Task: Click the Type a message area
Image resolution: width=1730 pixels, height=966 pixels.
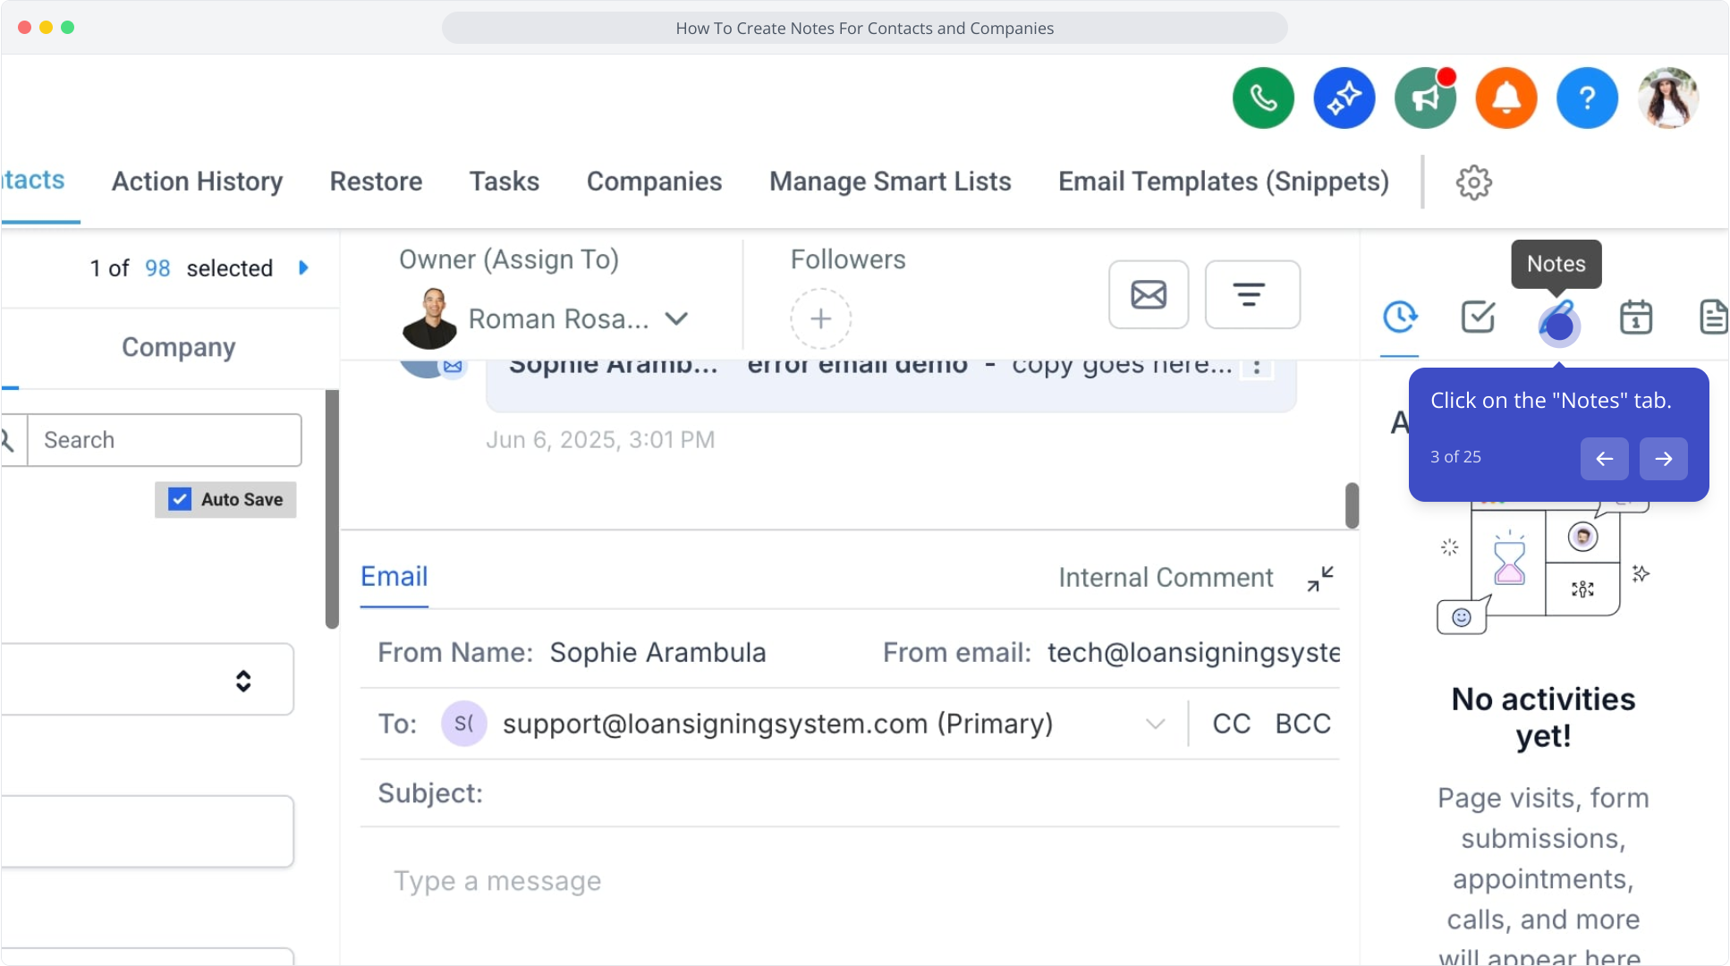Action: (497, 881)
